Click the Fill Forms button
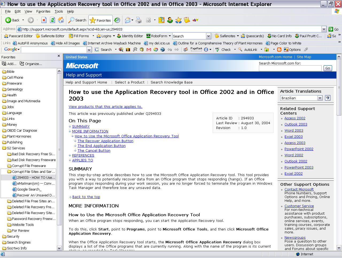Screen dimensions: 342x258 [79, 36]
